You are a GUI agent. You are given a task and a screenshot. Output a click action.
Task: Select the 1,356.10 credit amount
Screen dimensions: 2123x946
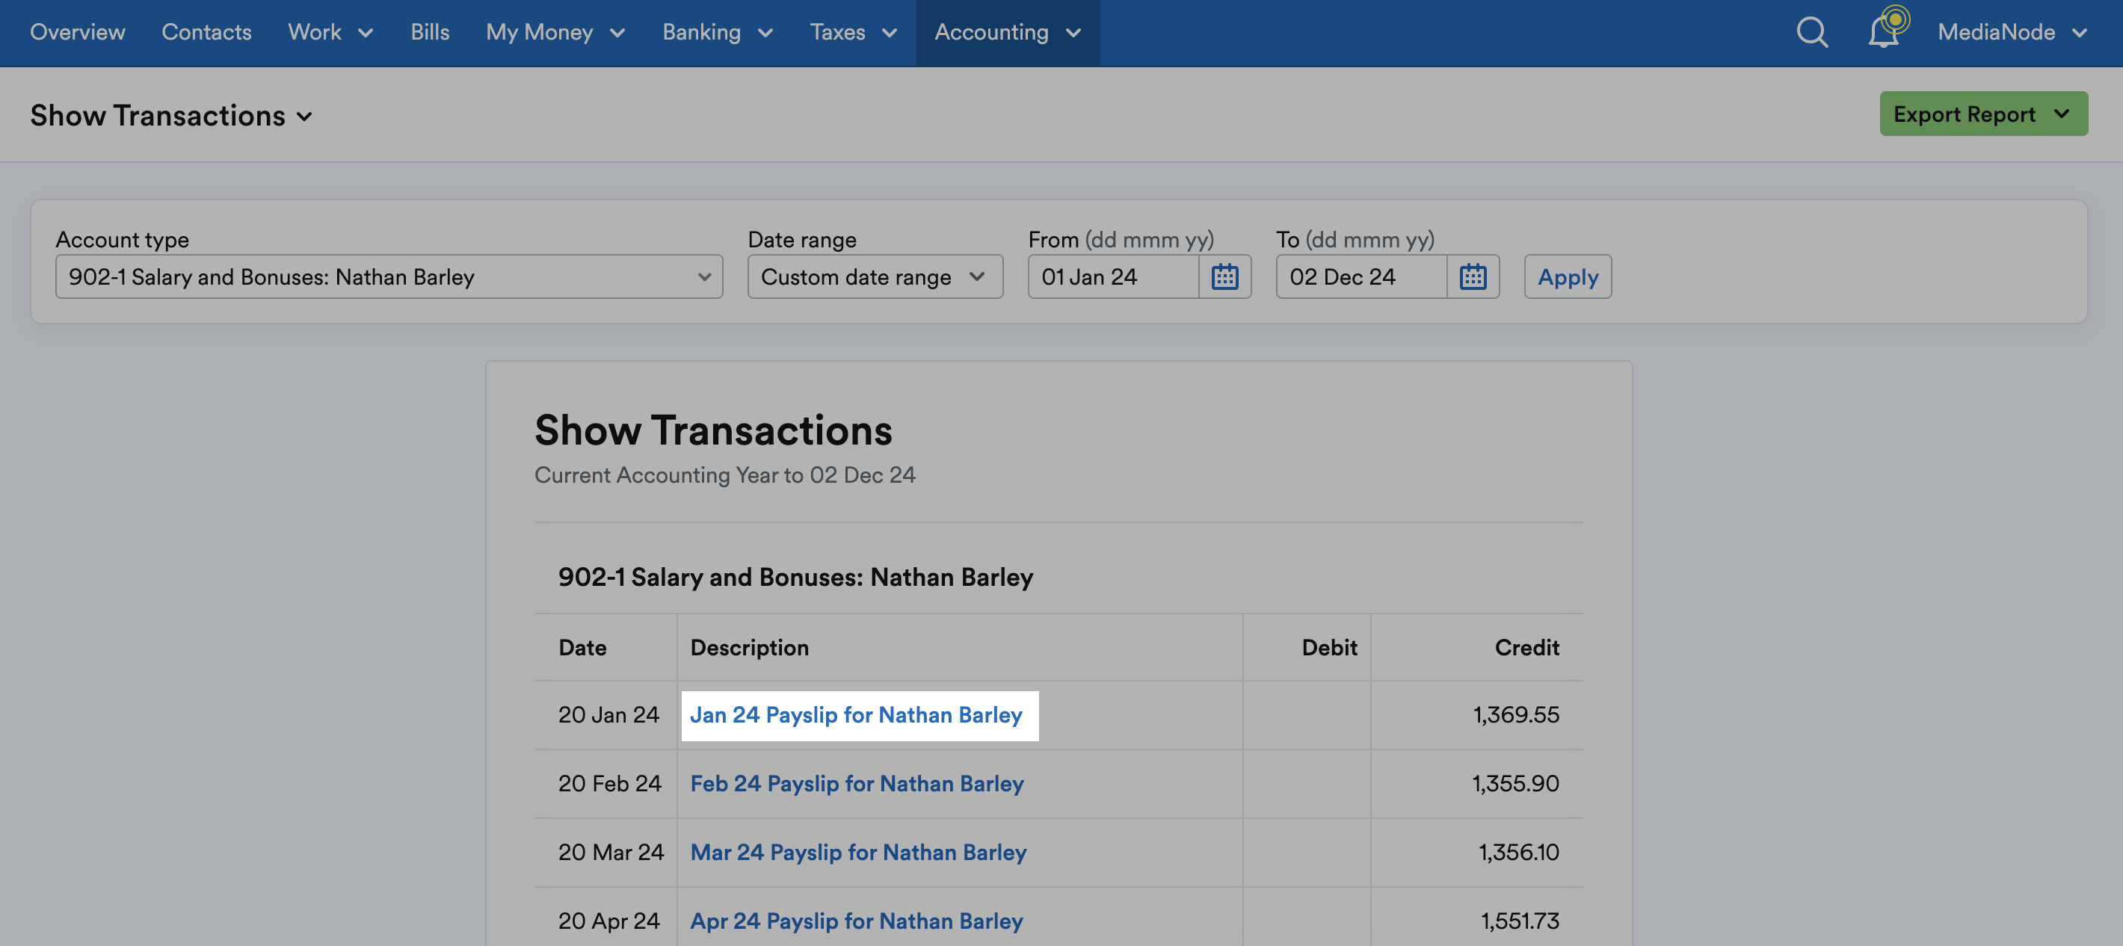point(1518,851)
